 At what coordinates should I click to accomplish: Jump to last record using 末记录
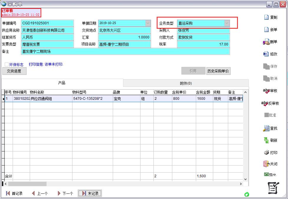pos(90,193)
